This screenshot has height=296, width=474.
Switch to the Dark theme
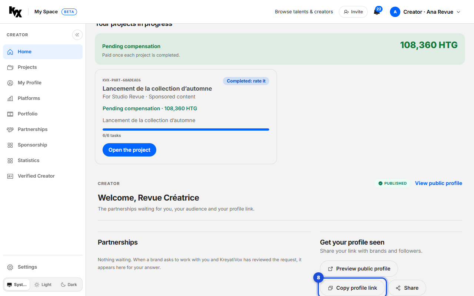click(69, 285)
